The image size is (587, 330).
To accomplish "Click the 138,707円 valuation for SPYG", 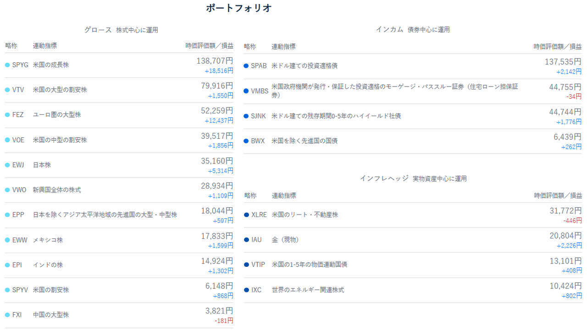I will pos(215,60).
